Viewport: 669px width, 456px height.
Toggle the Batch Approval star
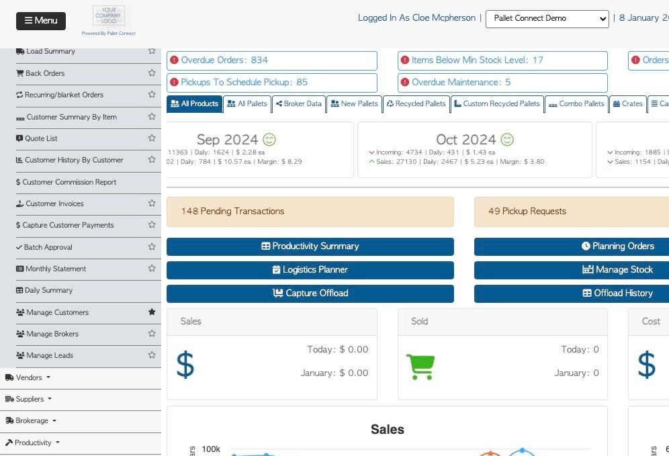(x=152, y=246)
